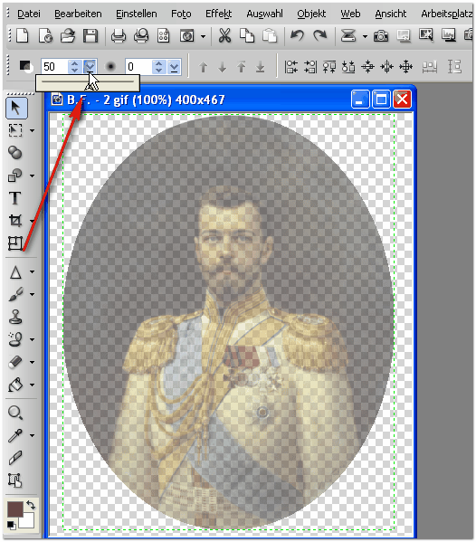Viewport: 476px width, 542px height.
Task: Click the Send backward down-arrow icon
Action: pyautogui.click(x=223, y=67)
